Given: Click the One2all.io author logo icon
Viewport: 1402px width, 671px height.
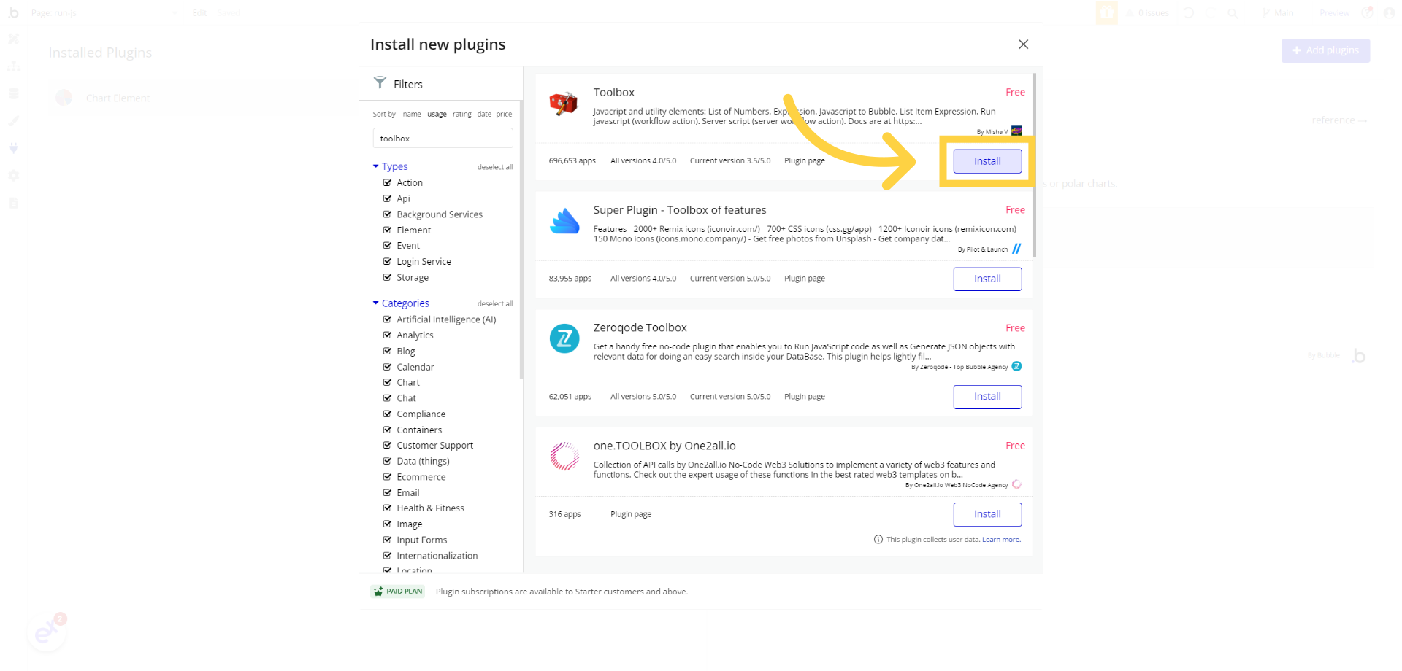Looking at the screenshot, I should 1016,484.
